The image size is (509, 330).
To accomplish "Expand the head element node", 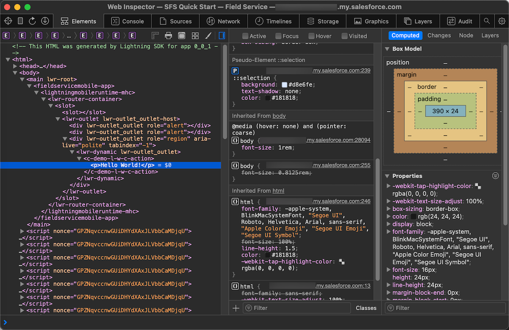I will 15,66.
